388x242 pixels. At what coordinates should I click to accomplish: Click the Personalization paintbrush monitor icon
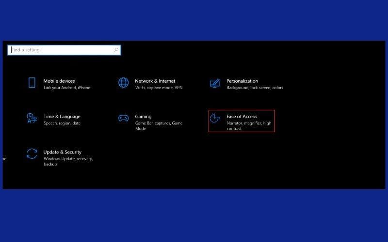[215, 83]
